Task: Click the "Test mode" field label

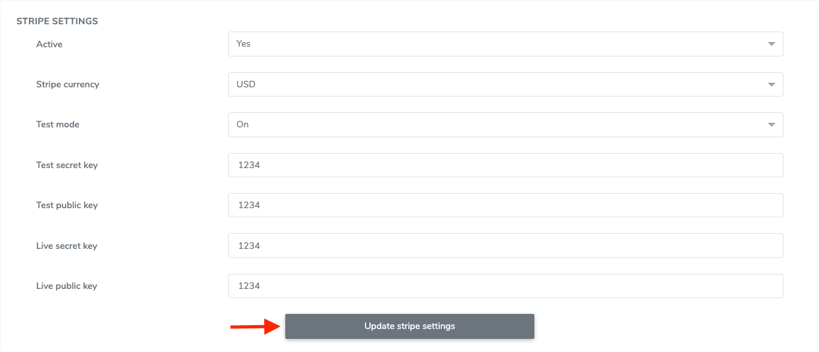Action: pyautogui.click(x=58, y=125)
